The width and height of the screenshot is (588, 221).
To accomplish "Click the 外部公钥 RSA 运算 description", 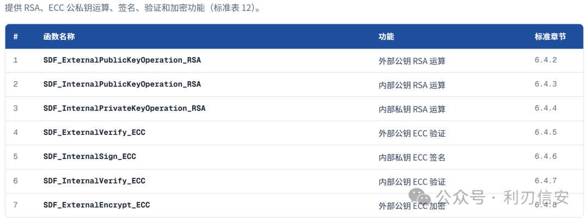I will [412, 61].
